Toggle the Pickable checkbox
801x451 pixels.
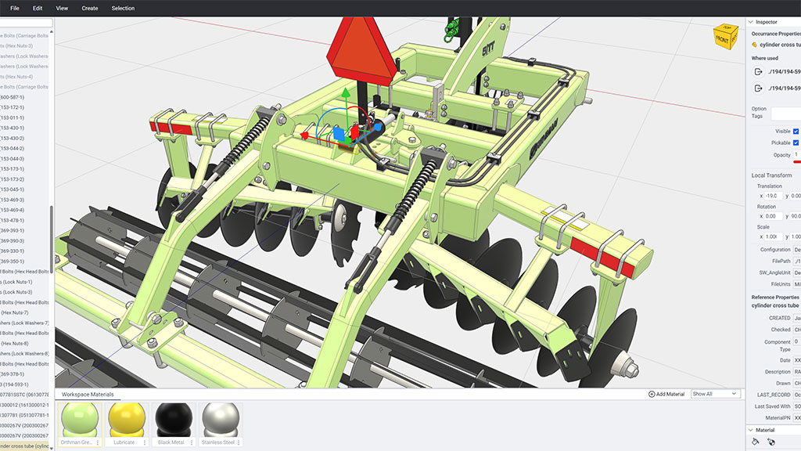(x=796, y=143)
